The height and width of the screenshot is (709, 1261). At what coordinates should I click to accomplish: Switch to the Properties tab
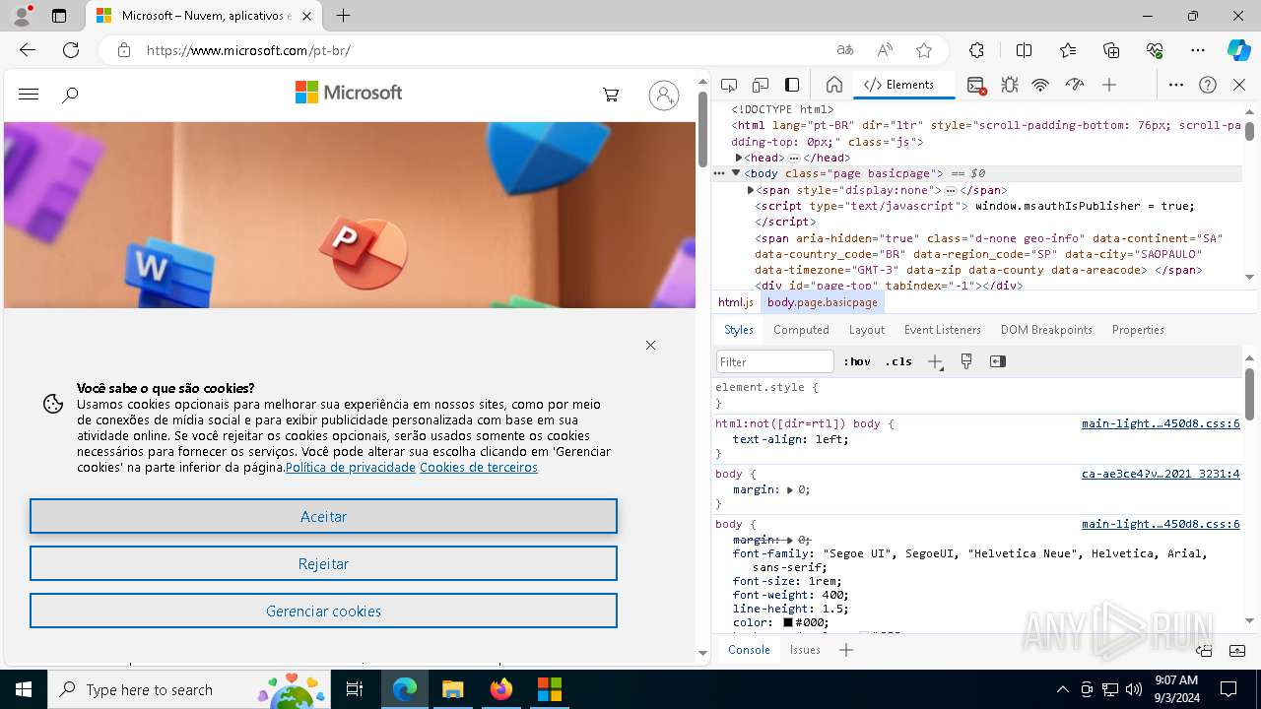coord(1138,330)
